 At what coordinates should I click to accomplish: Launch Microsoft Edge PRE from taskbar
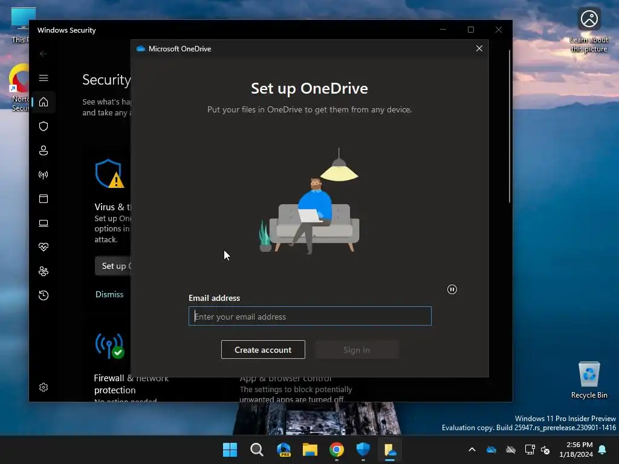click(x=284, y=449)
